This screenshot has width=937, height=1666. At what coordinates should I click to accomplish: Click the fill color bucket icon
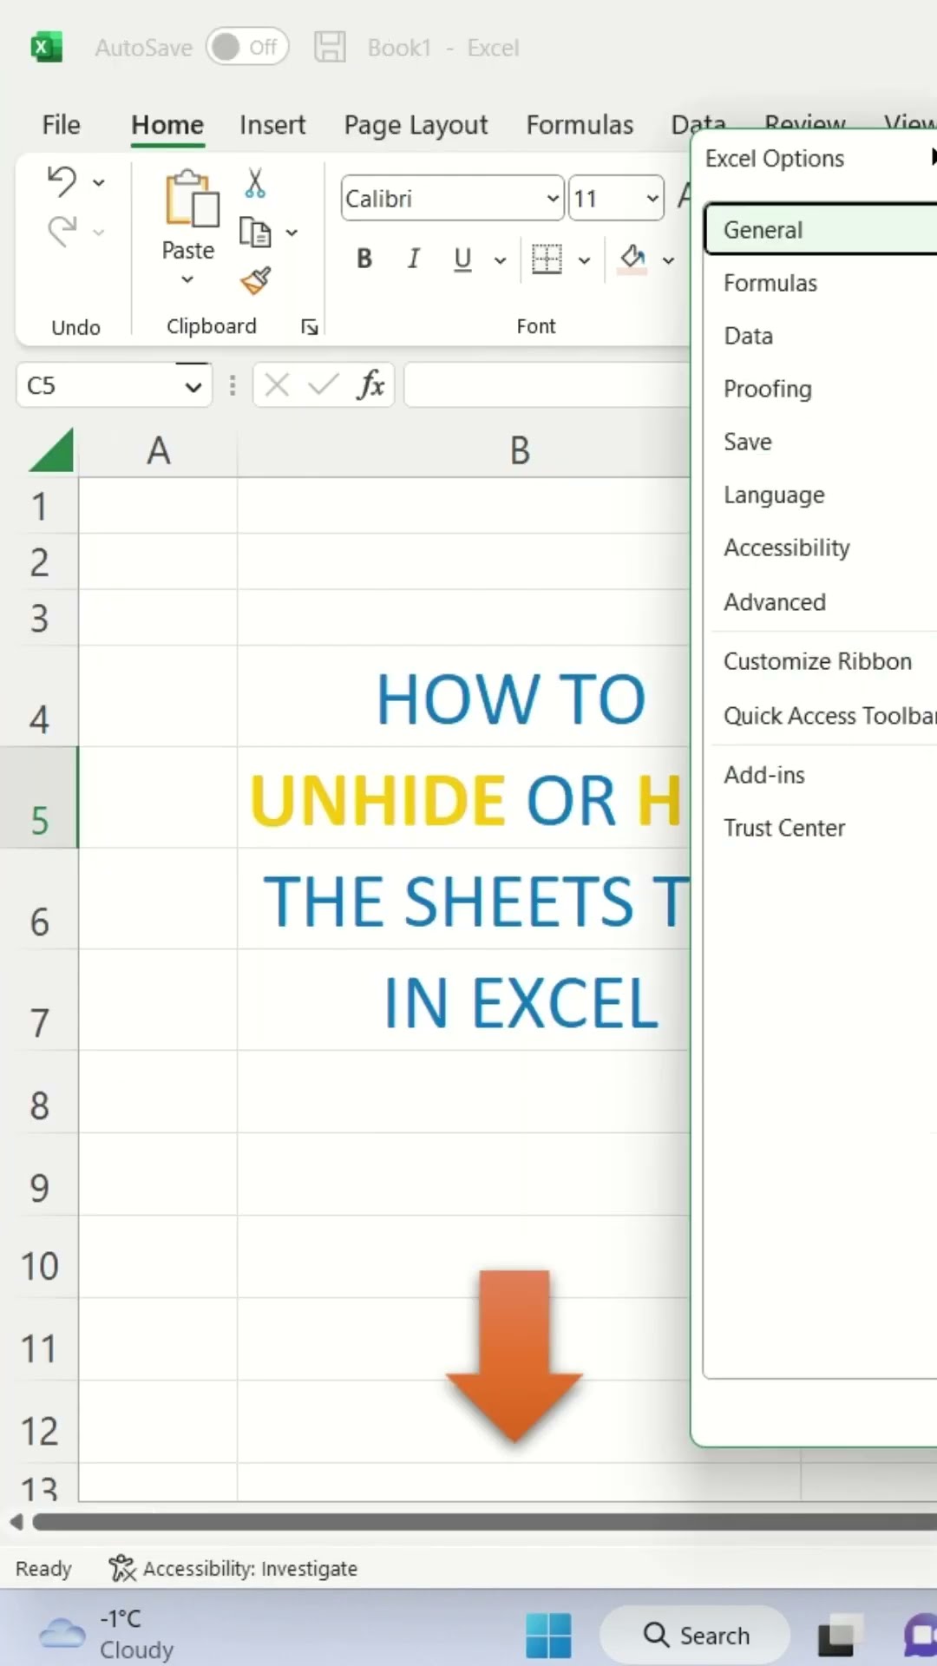point(632,258)
